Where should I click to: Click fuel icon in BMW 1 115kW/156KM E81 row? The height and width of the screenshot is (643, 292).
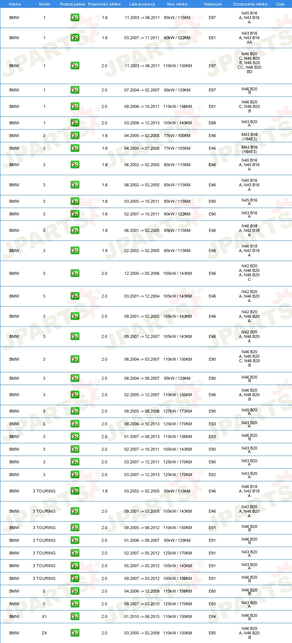(75, 106)
